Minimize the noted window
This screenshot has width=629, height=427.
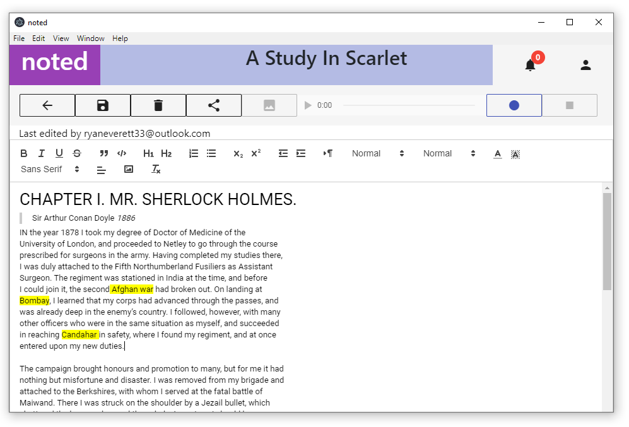[541, 23]
